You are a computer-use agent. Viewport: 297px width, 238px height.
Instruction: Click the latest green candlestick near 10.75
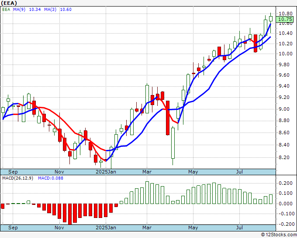point(271,19)
